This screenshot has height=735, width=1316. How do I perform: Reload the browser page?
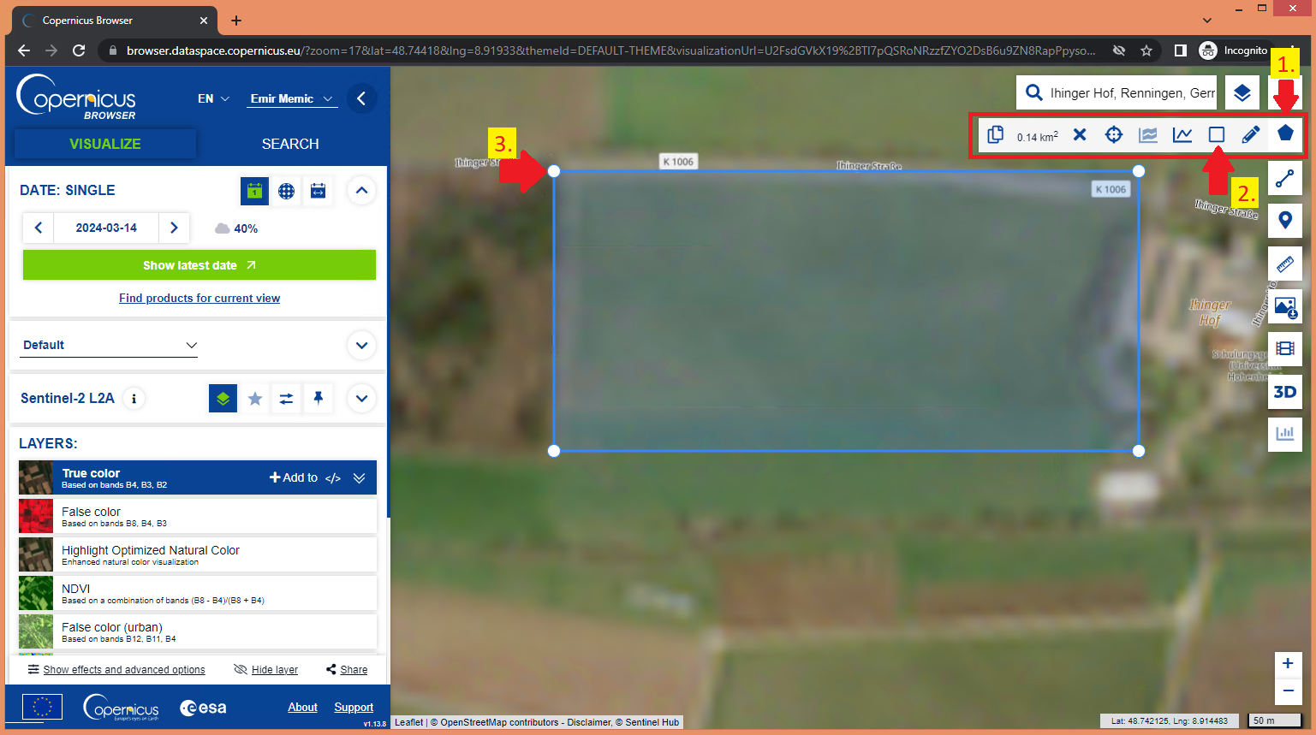pyautogui.click(x=79, y=50)
